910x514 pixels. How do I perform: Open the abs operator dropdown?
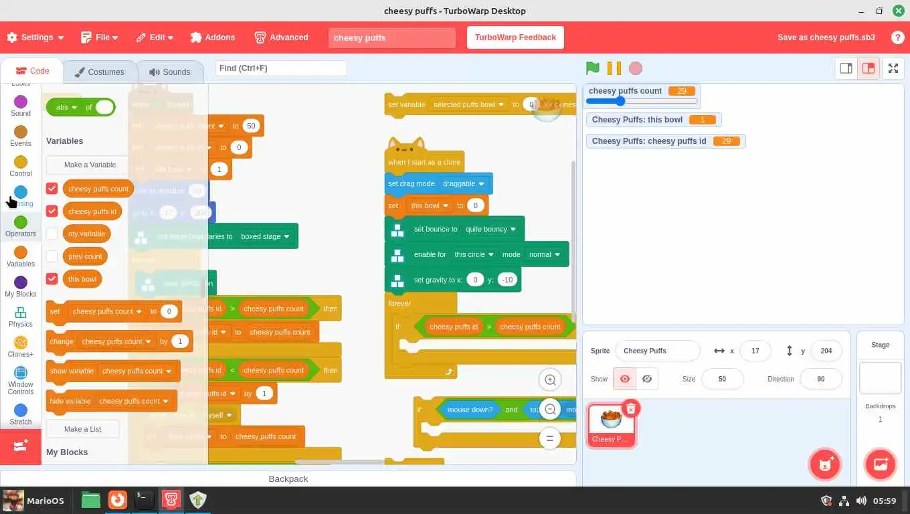[67, 107]
